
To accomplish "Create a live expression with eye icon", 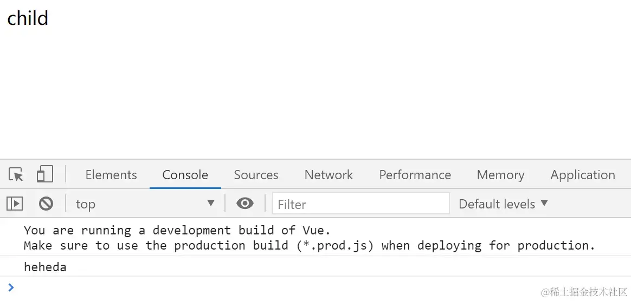I will 244,204.
